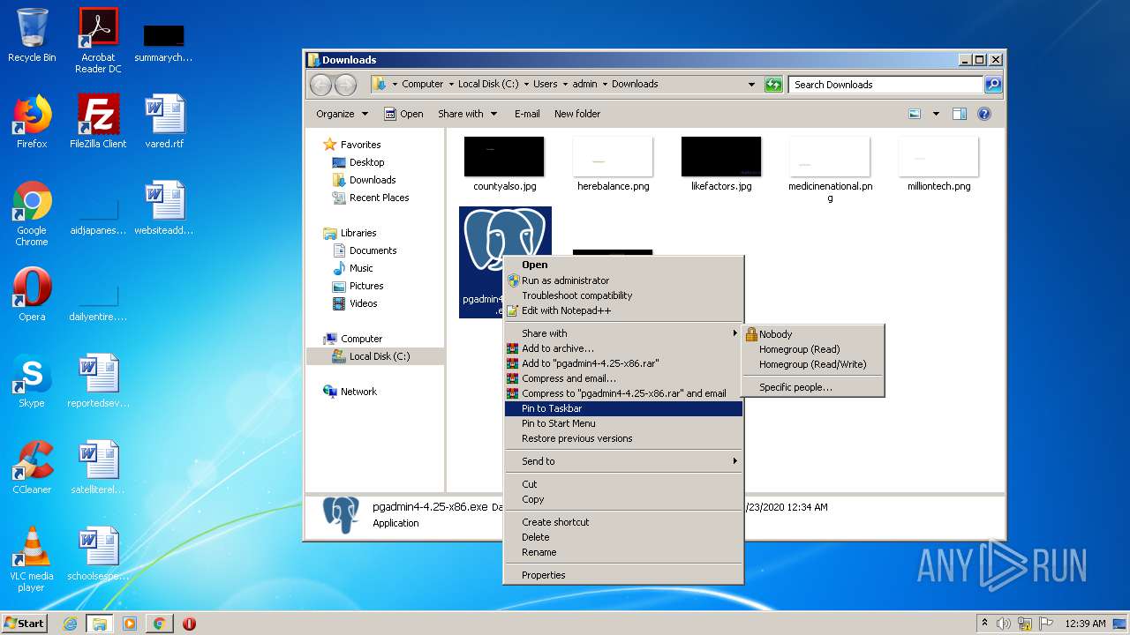Choose Pin to Taskbar
The height and width of the screenshot is (635, 1130).
click(x=623, y=408)
